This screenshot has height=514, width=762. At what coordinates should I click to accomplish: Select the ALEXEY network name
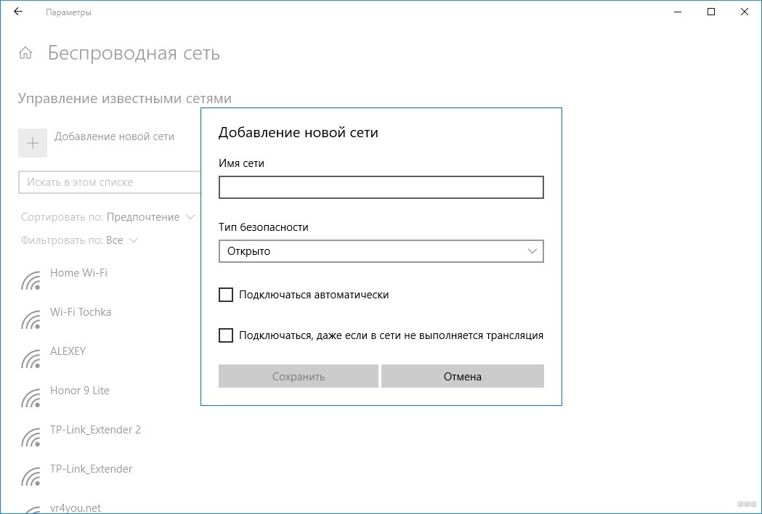[x=68, y=351]
